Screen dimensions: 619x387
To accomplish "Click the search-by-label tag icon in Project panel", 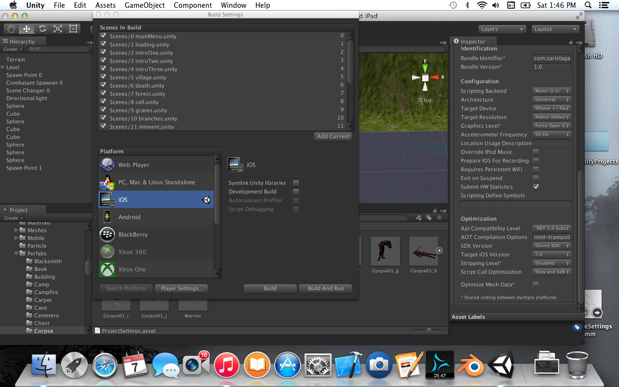I will (x=429, y=218).
